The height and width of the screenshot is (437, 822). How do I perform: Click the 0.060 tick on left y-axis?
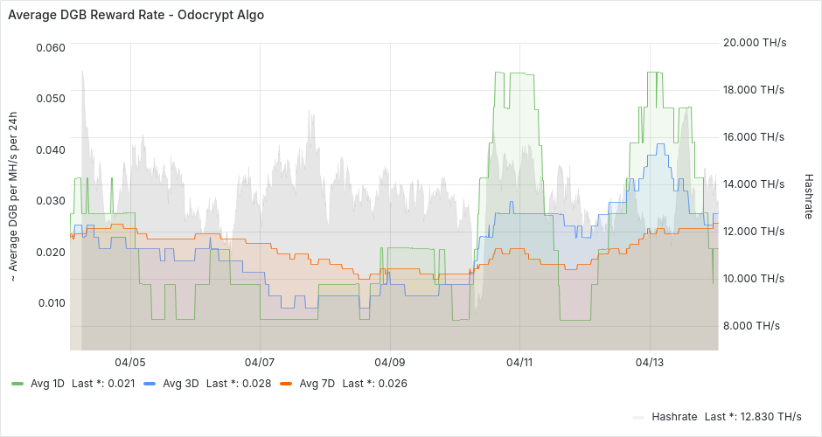point(50,47)
